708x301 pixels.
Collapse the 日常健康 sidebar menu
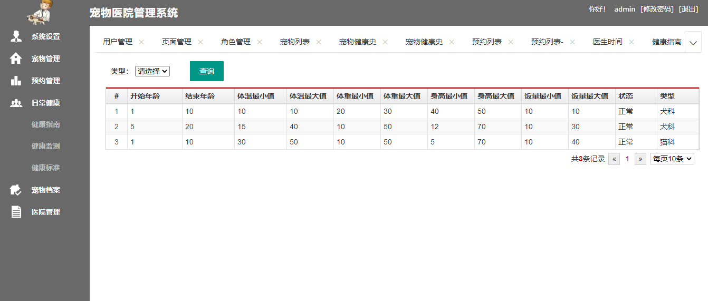pos(45,103)
